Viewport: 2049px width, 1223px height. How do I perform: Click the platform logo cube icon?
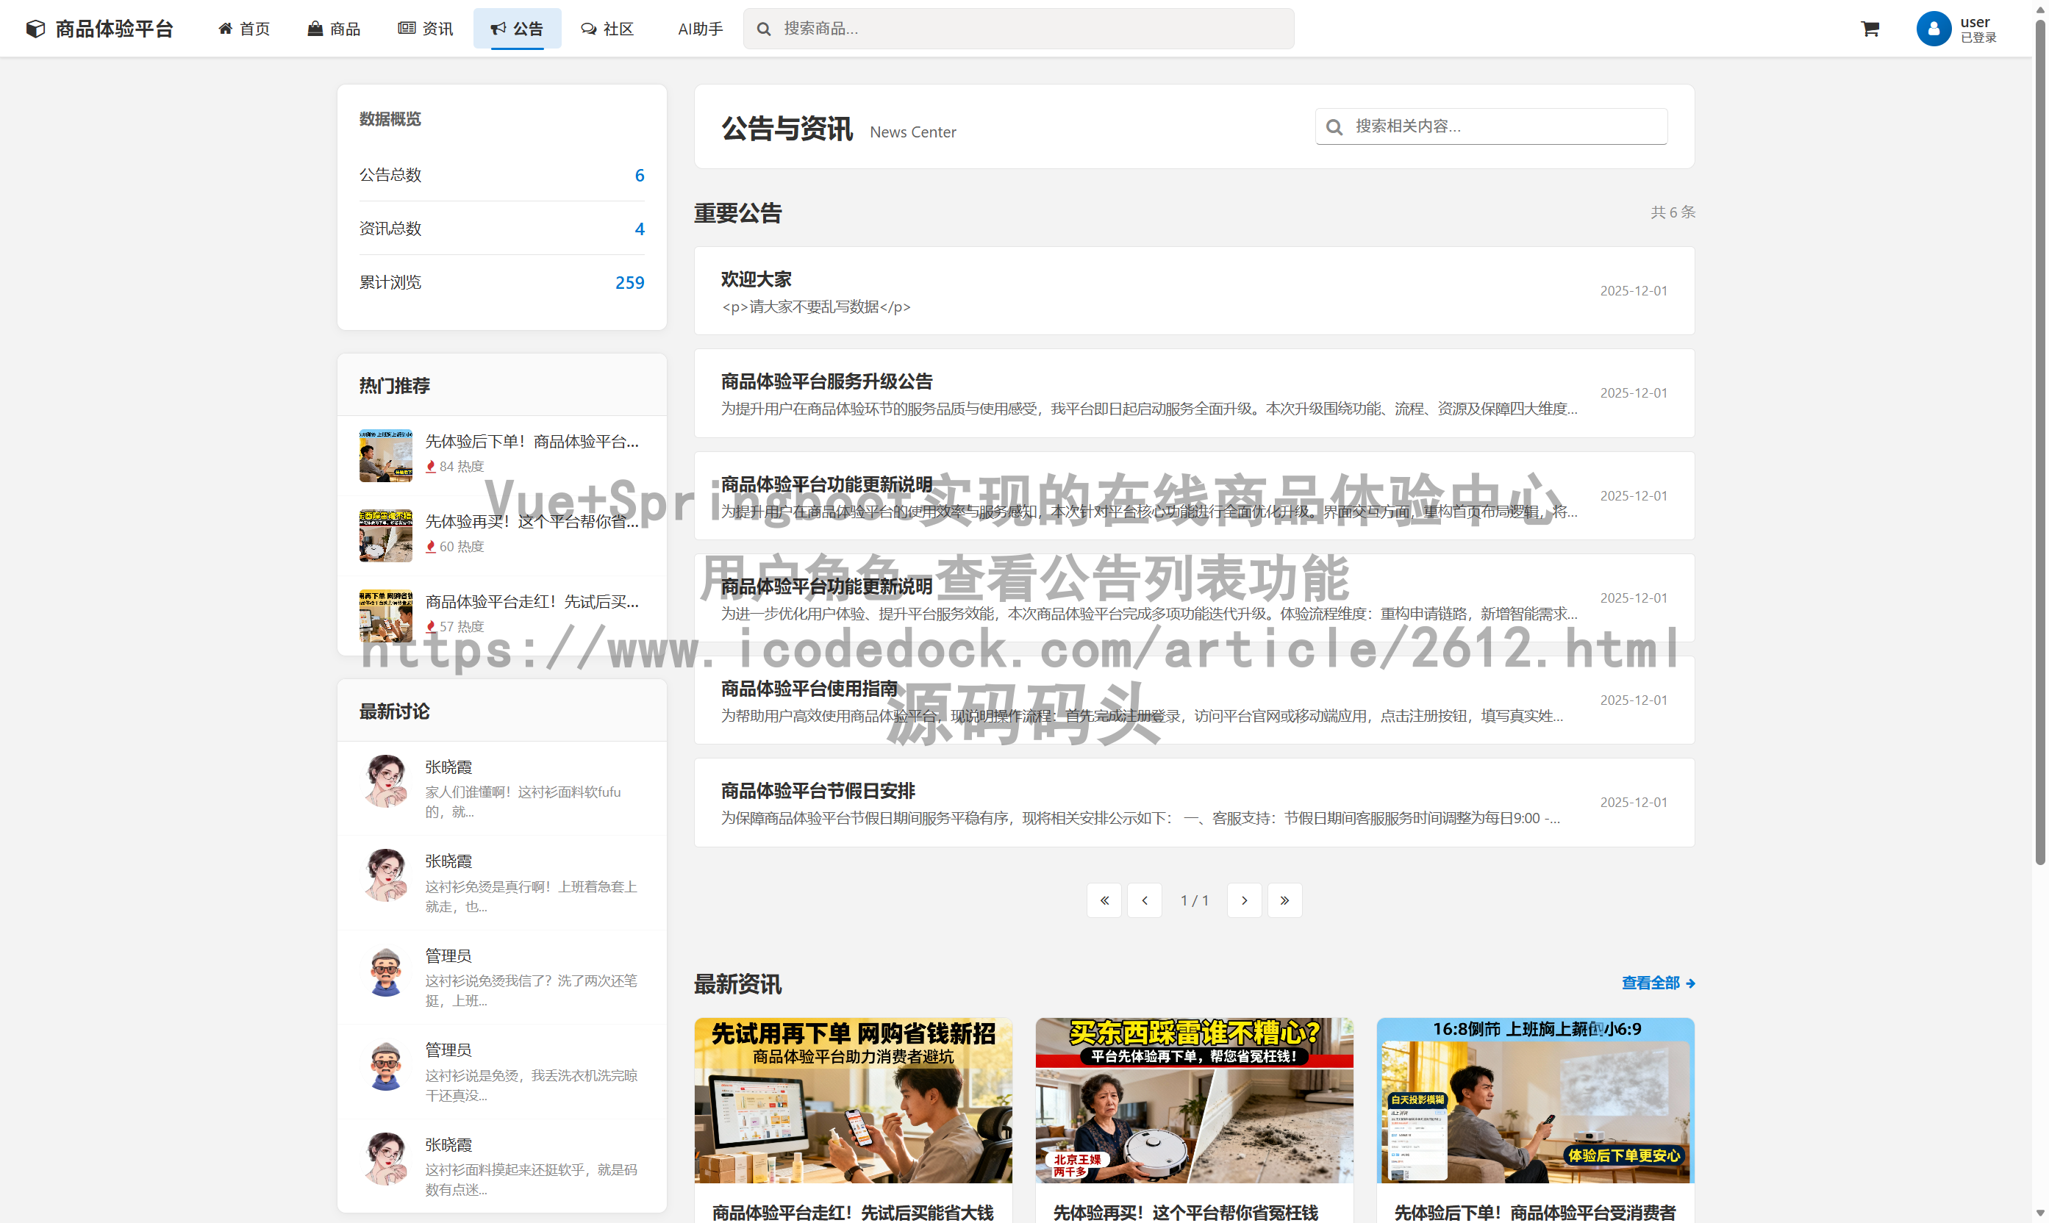(35, 27)
